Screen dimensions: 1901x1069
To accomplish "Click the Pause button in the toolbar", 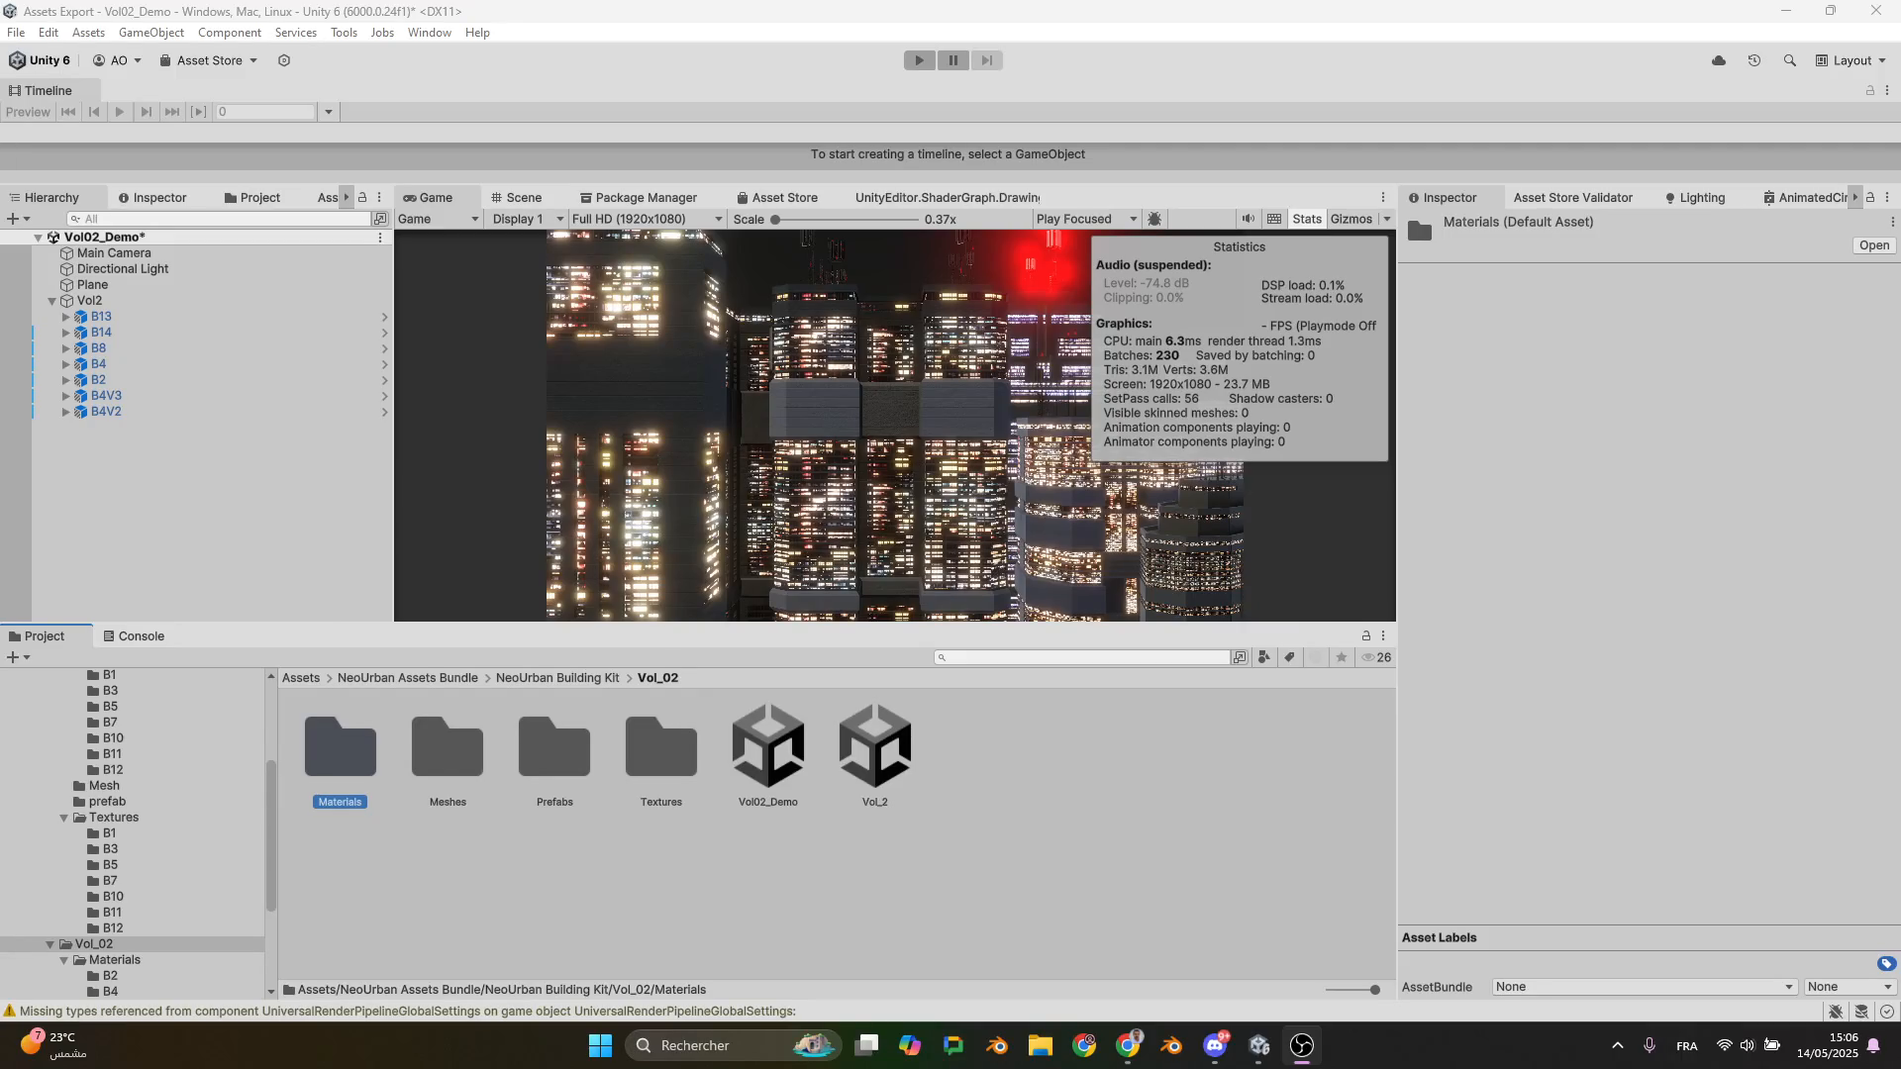I will (953, 60).
